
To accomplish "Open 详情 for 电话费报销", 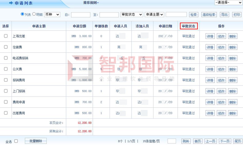I will click(210, 58).
